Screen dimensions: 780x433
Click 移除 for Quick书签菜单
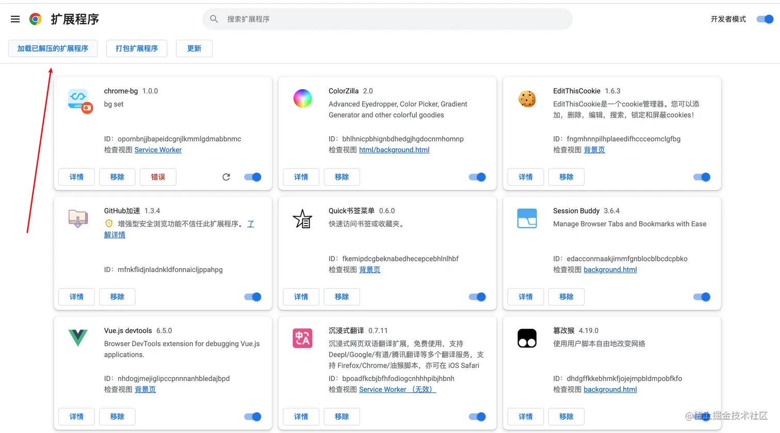[342, 297]
